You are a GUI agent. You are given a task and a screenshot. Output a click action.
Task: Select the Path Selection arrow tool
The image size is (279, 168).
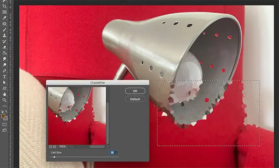[x=5, y=83]
